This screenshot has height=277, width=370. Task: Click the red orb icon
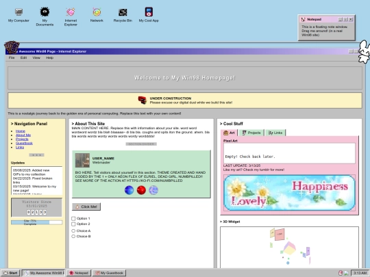point(141,190)
